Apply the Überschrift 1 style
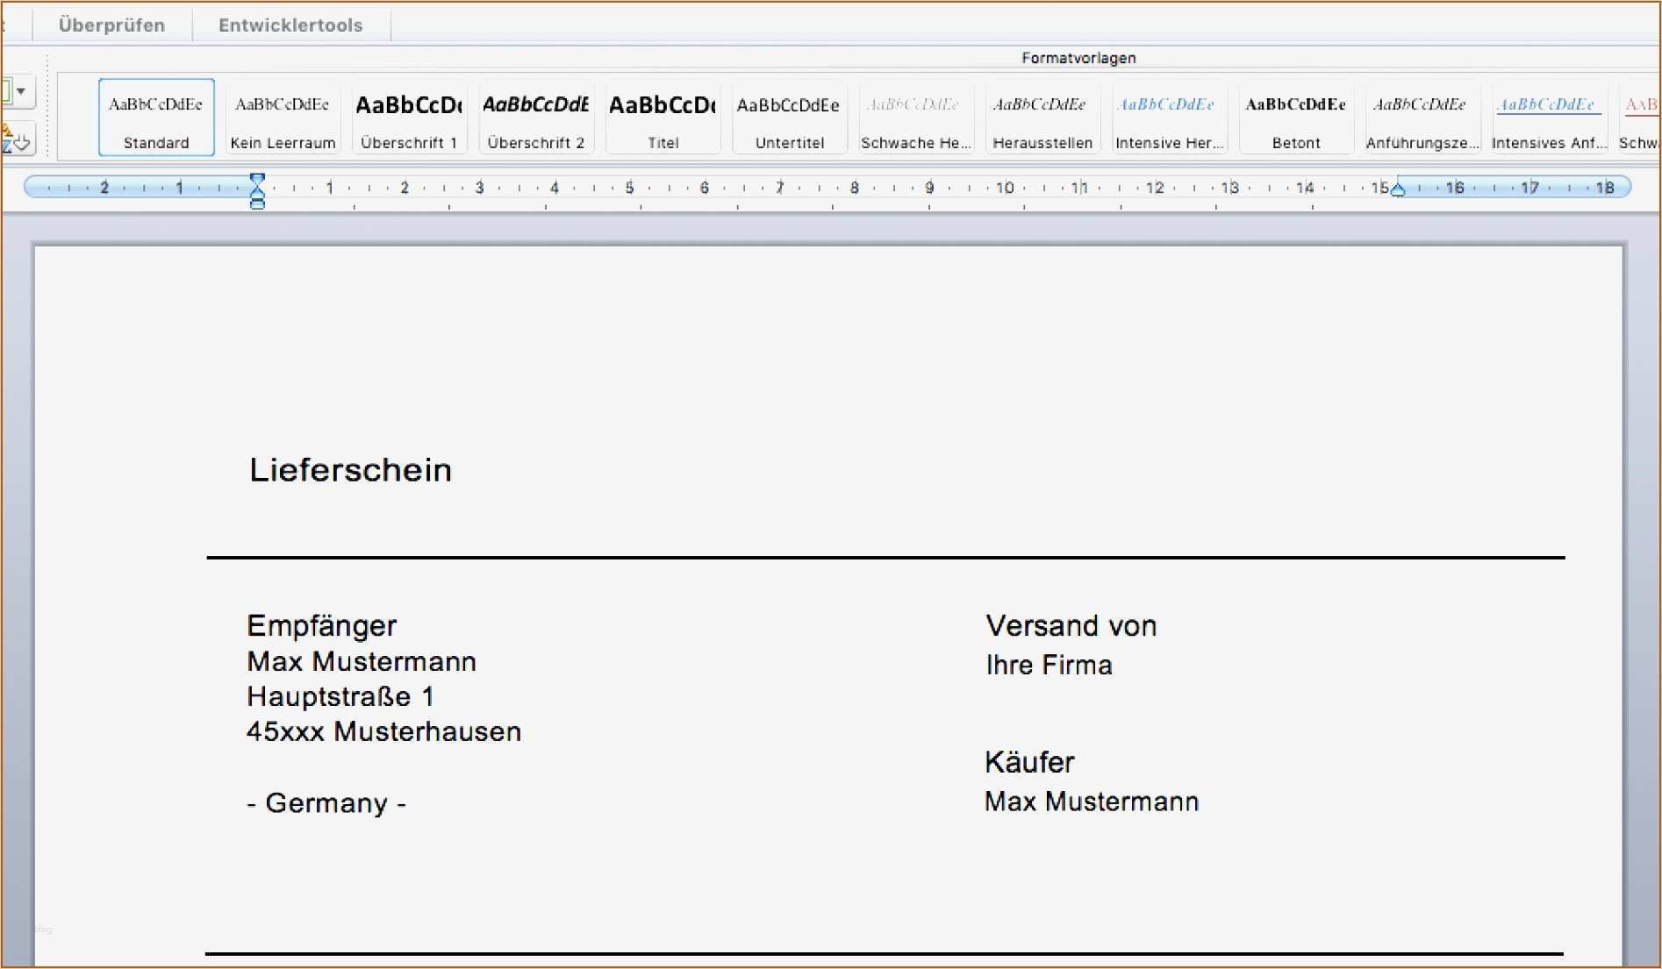The image size is (1662, 969). coord(409,117)
